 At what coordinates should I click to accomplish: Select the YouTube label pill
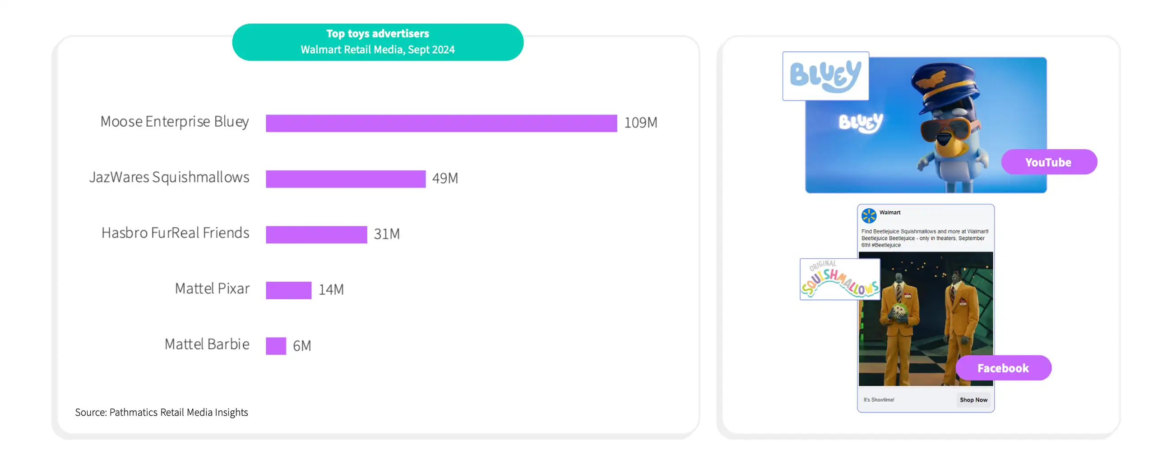click(1049, 162)
